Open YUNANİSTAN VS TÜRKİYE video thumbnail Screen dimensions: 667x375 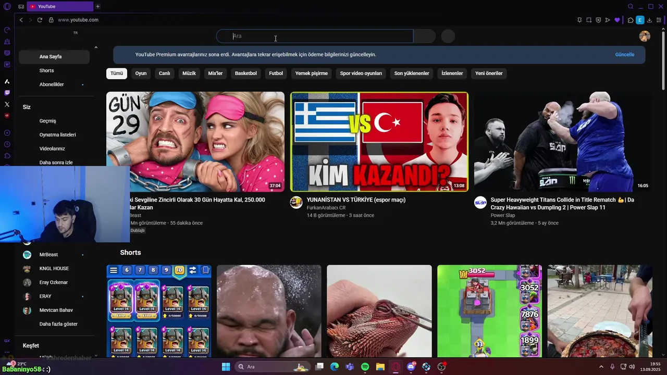pyautogui.click(x=379, y=142)
